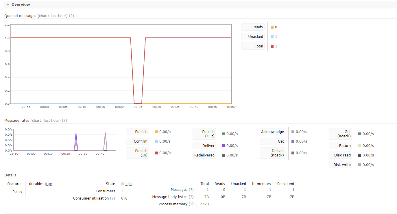Screen dimensions: 397x214
Task: Click the idle state indicator
Action: (126, 184)
